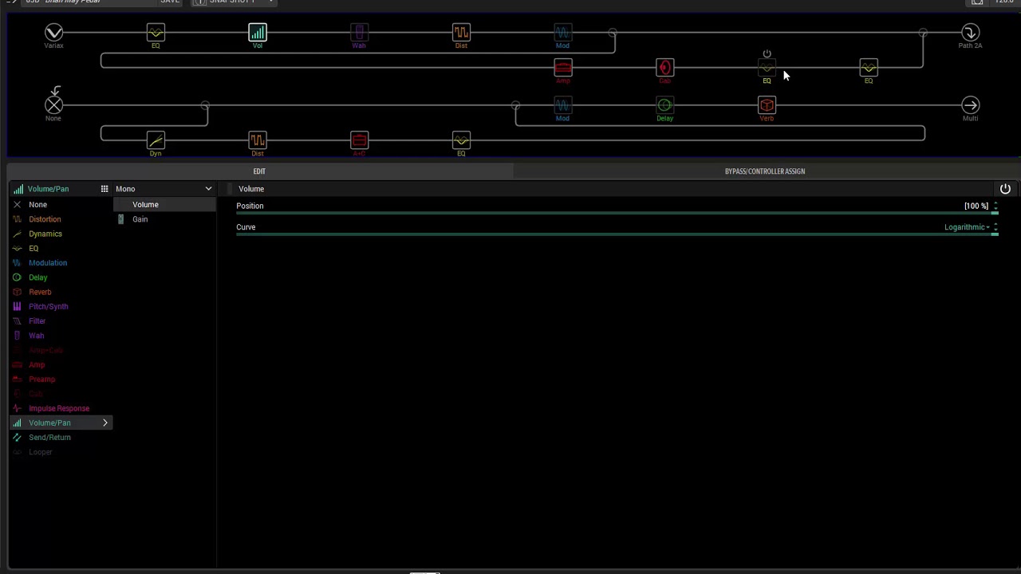Click the Curve slider bar
Image resolution: width=1021 pixels, height=574 pixels.
pos(617,235)
